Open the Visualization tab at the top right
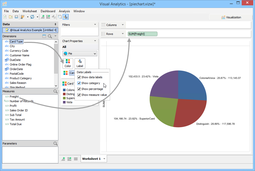The image size is (255, 171). [x=231, y=17]
